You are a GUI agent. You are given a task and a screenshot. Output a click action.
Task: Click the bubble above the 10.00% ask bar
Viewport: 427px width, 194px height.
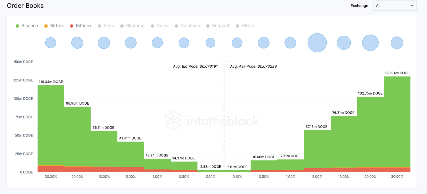344,43
